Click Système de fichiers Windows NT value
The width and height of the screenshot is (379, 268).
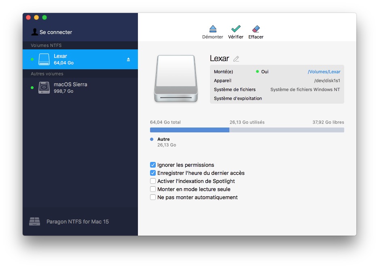[x=305, y=89]
